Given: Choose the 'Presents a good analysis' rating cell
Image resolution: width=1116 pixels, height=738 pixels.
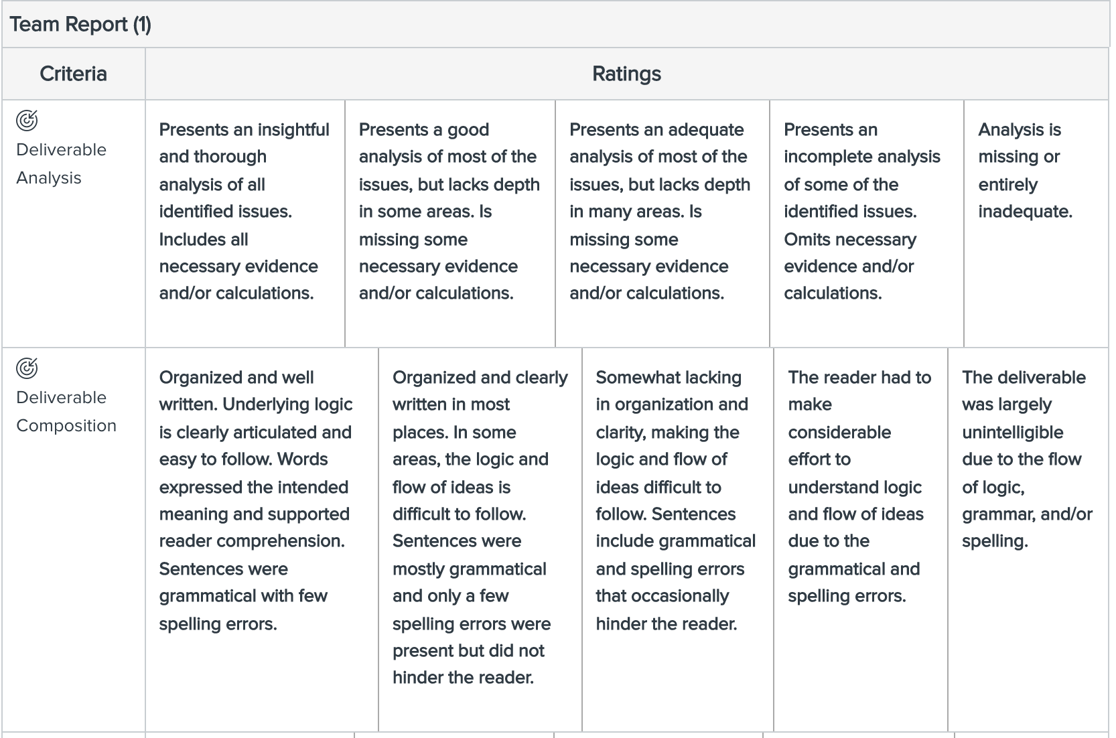Looking at the screenshot, I should 450,224.
